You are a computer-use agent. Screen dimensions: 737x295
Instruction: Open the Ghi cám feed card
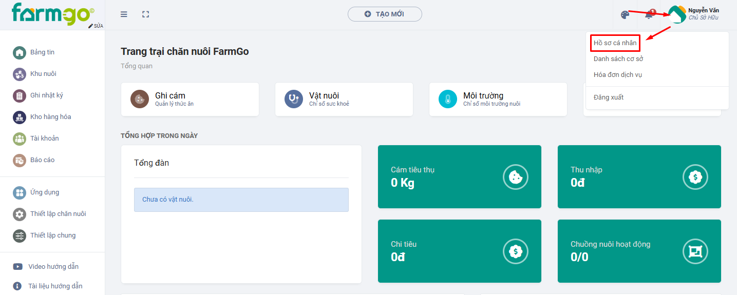pyautogui.click(x=190, y=99)
